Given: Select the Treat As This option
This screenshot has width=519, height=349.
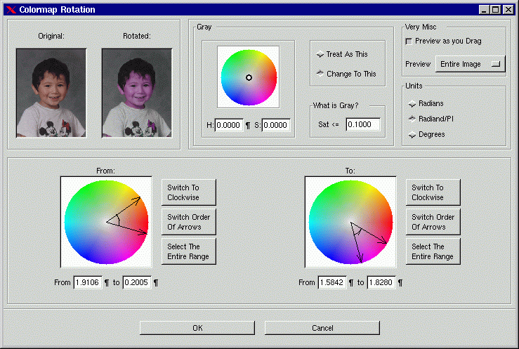Looking at the screenshot, I should click(320, 54).
